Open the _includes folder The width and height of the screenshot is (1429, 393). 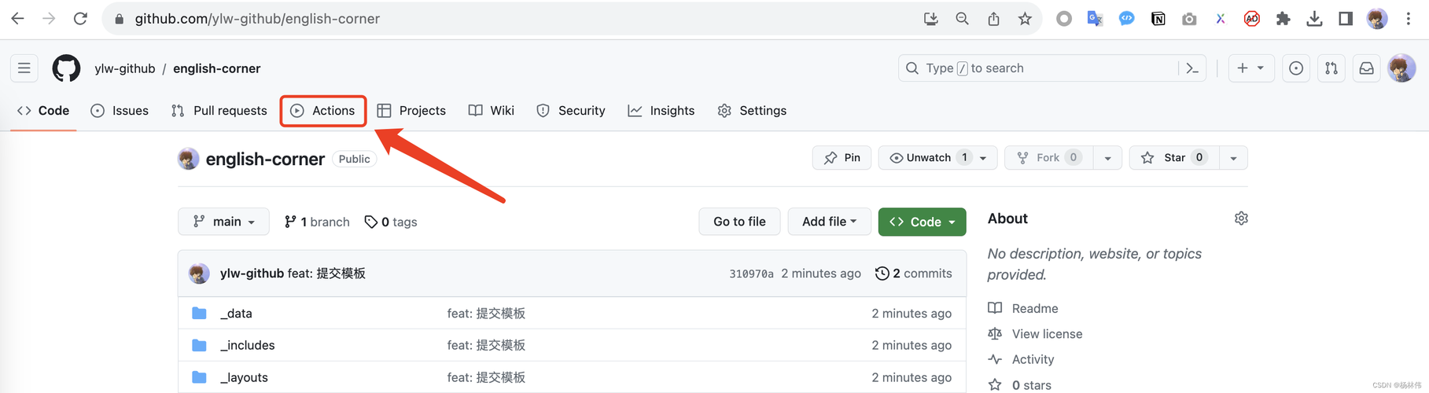click(248, 345)
